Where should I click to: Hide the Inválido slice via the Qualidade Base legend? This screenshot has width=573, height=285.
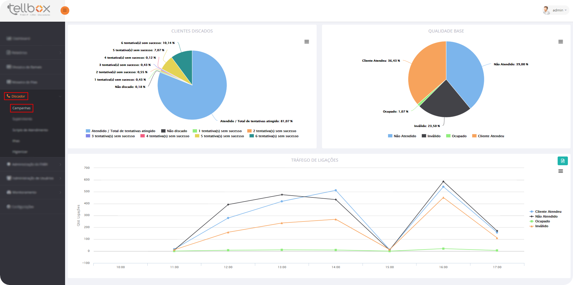coord(434,136)
